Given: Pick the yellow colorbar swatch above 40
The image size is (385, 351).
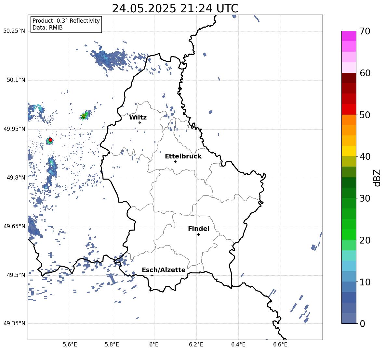Looking at the screenshot, I should coord(349,151).
